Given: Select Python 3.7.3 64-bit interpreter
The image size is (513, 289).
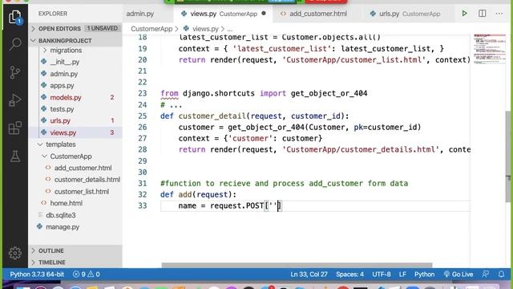Looking at the screenshot, I should click(37, 275).
